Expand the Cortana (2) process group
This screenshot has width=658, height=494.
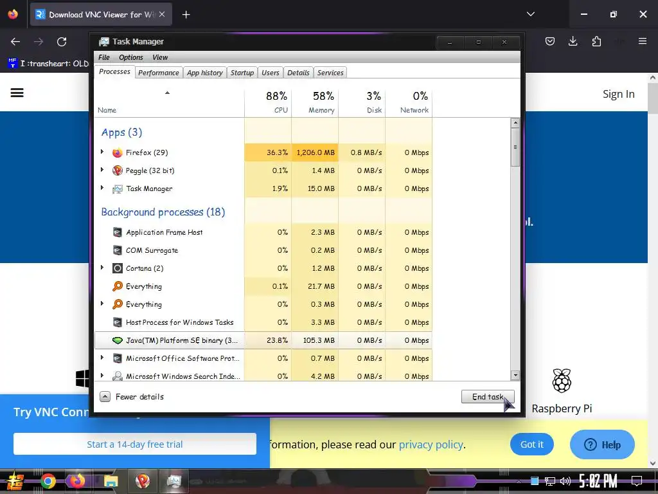[x=102, y=267]
